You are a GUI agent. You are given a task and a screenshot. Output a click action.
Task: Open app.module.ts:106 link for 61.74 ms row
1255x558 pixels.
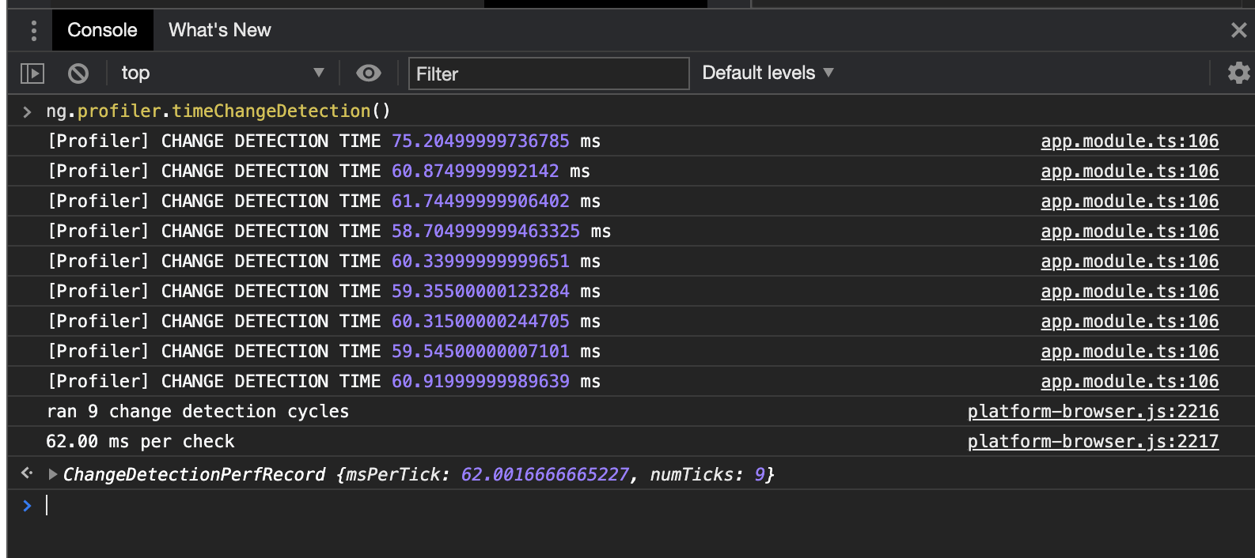(x=1129, y=201)
